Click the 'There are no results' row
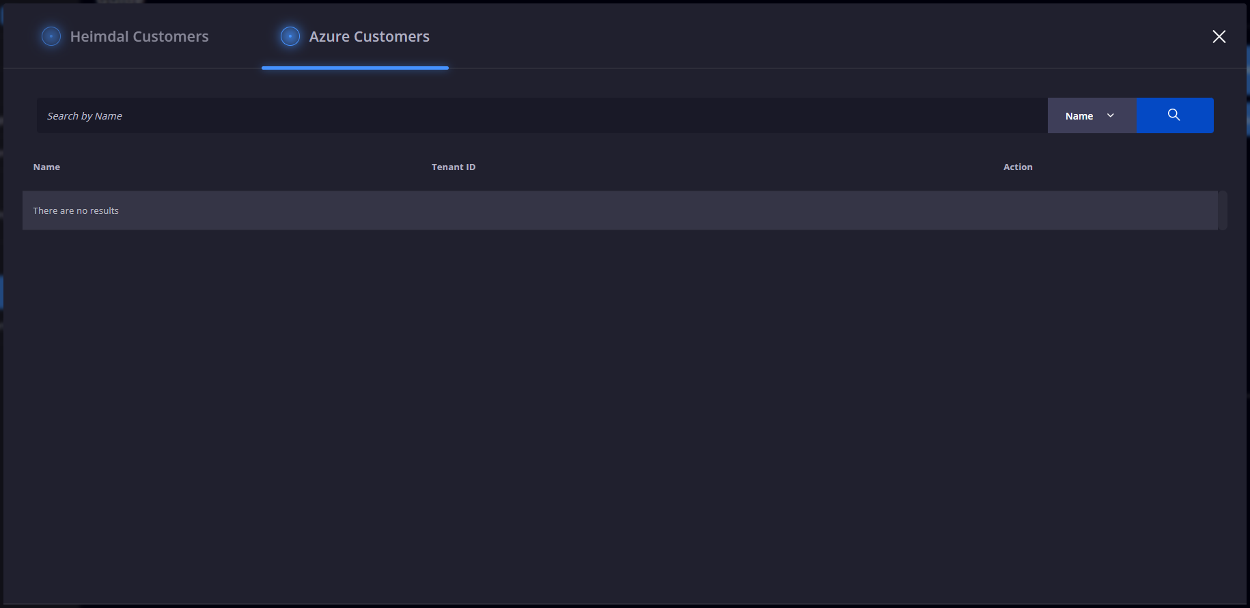Screen dimensions: 1250x608 coord(620,210)
